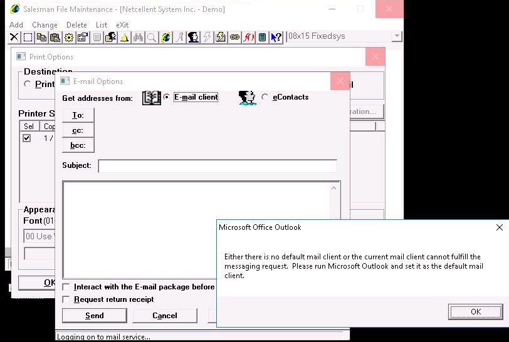Image resolution: width=509 pixels, height=342 pixels.
Task: Click OK in the Outlook error dialog
Action: pyautogui.click(x=476, y=312)
